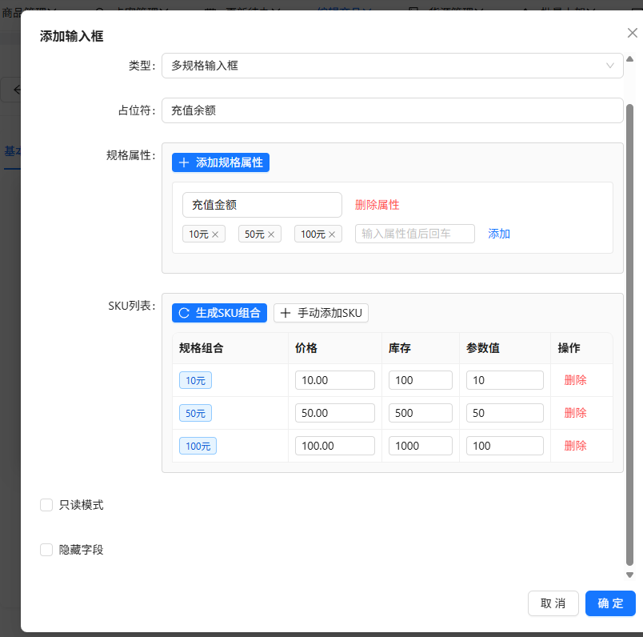Click the 取消 button
Image resolution: width=643 pixels, height=637 pixels.
(553, 603)
